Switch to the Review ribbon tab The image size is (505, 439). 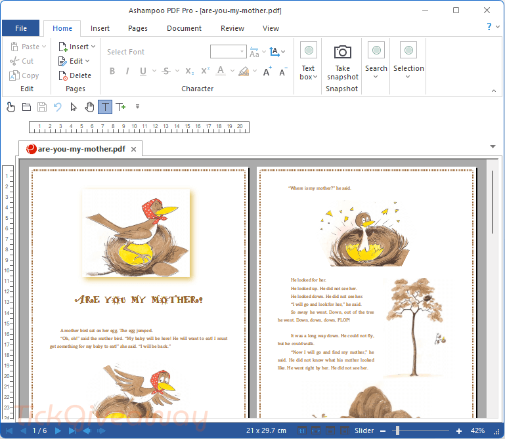[x=232, y=28]
